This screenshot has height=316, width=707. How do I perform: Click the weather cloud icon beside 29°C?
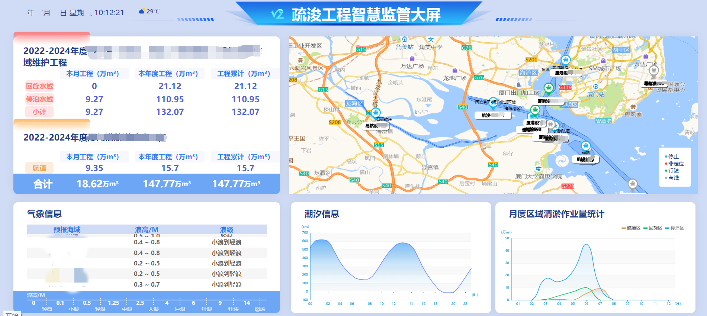tap(141, 12)
